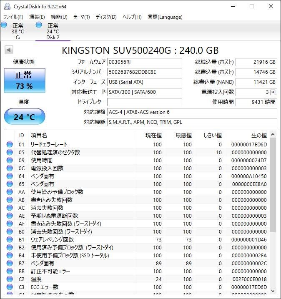Click status orb for attribute AA 使用済み予備ブロック数
The width and height of the screenshot is (281, 299).
10,192
